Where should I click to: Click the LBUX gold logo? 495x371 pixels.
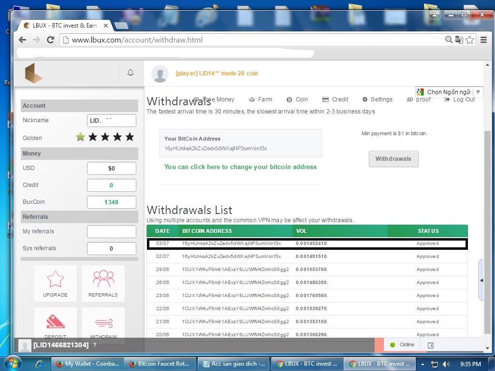33,73
